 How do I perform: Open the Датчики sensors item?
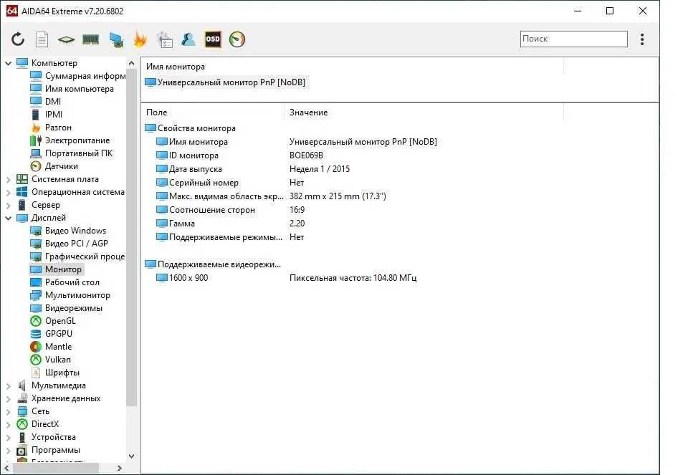pyautogui.click(x=54, y=166)
